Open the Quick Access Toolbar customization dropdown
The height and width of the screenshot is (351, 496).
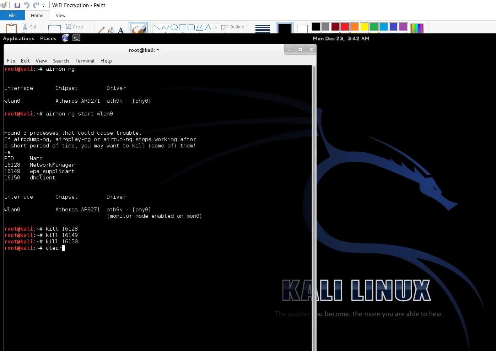tap(43, 5)
